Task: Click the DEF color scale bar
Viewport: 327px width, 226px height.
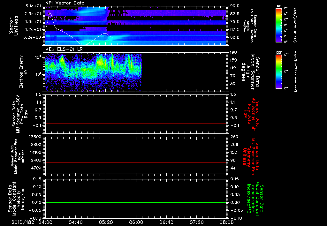Action: [279, 71]
